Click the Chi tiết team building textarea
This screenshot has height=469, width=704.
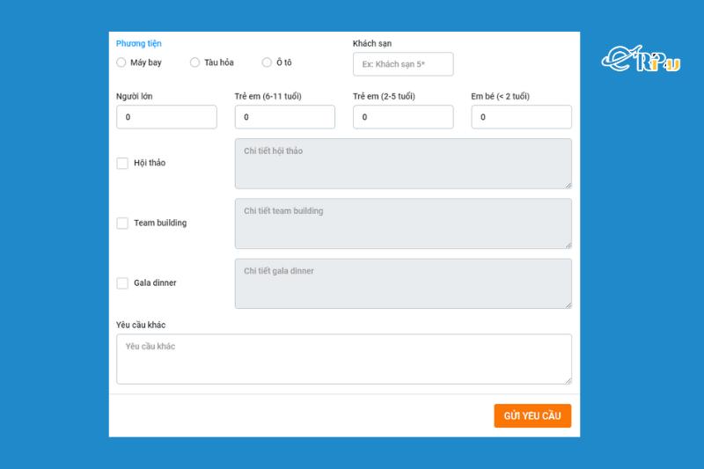(402, 224)
